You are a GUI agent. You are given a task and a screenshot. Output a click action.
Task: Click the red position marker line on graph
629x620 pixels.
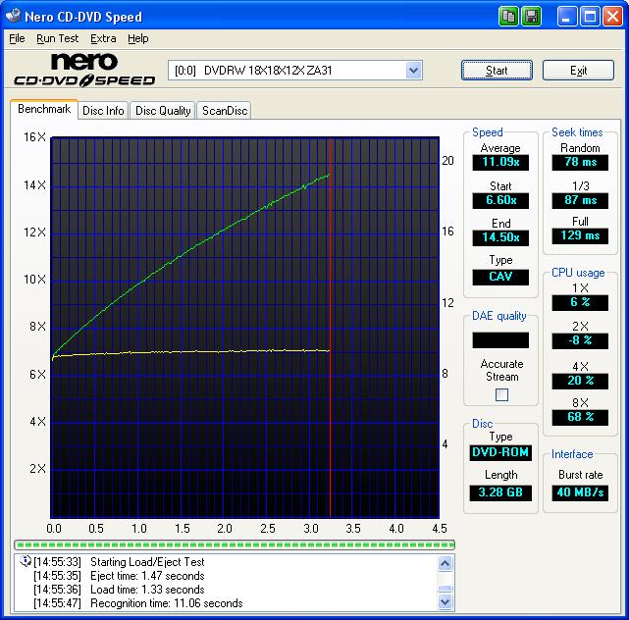pyautogui.click(x=330, y=328)
